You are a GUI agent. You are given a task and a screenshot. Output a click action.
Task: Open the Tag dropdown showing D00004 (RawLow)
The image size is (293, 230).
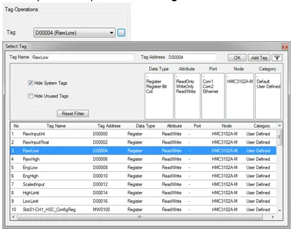pos(74,33)
